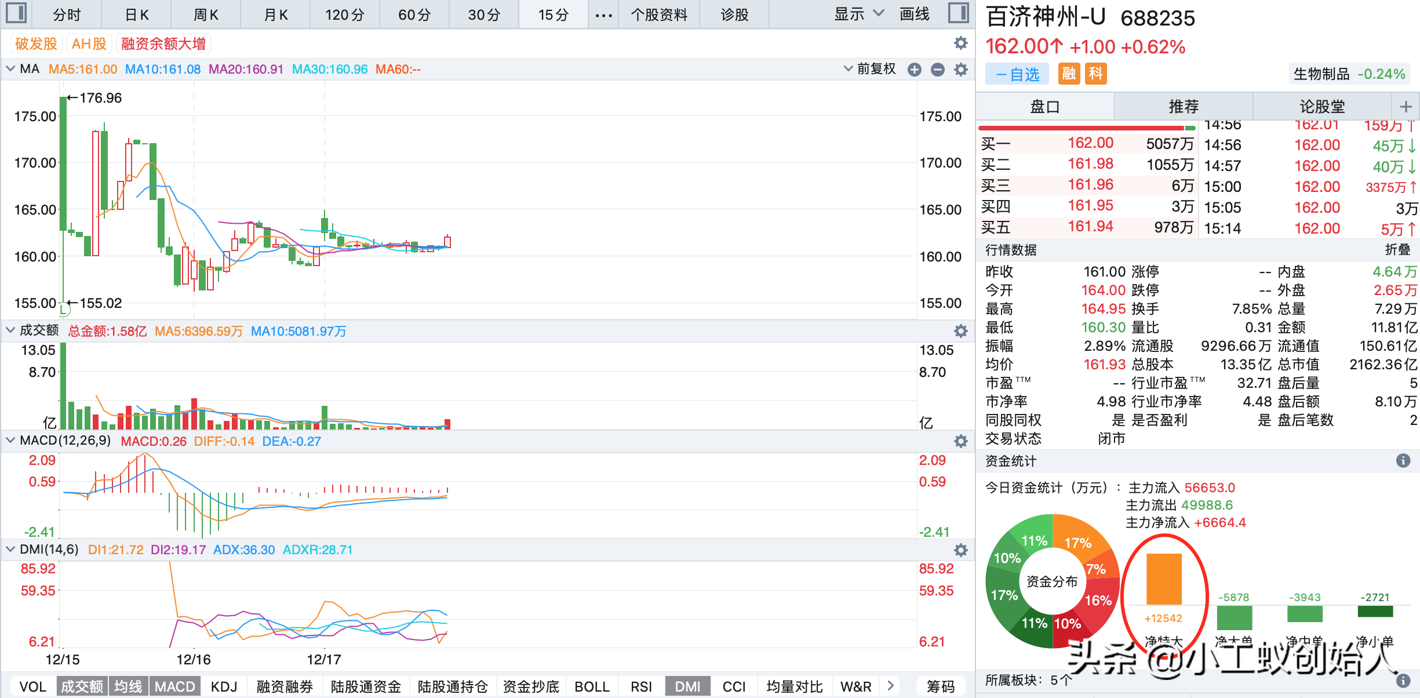Click the 资金分布 donut chart

click(1052, 581)
